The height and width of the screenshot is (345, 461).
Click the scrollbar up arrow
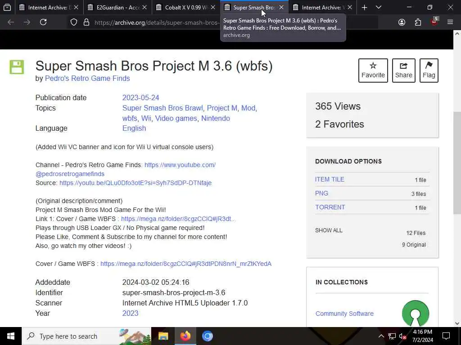tap(457, 34)
